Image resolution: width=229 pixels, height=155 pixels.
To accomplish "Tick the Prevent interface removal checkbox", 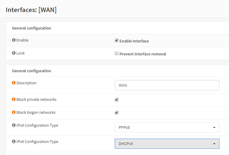I will pos(117,54).
